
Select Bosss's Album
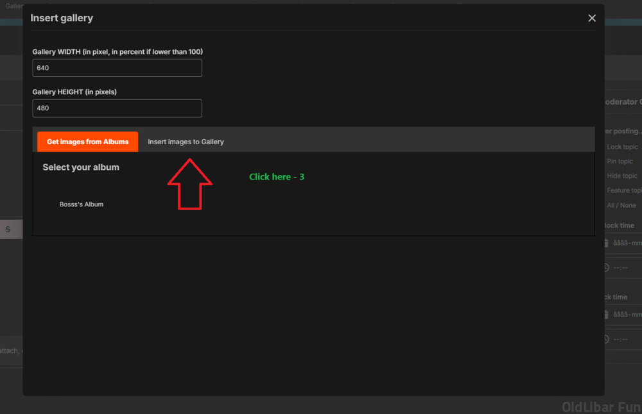[x=82, y=204]
